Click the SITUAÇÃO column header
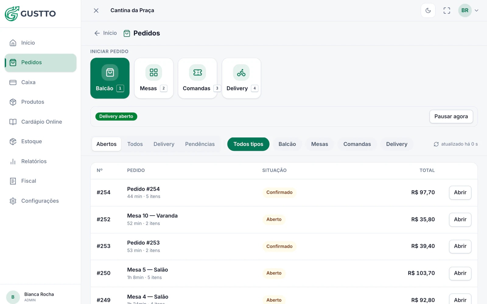Screen dimensions: 487x304 click(x=274, y=171)
